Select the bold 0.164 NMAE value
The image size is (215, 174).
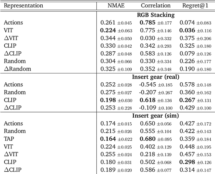(x=108, y=139)
